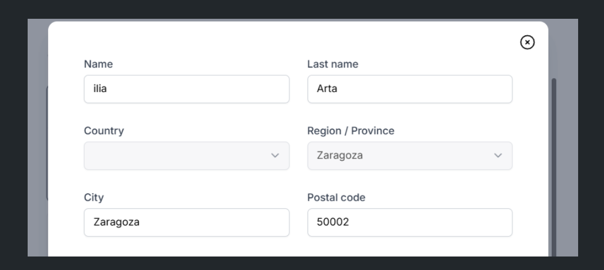Screen dimensions: 604x270
Task: Click the Region / Province chevron arrow
Action: pyautogui.click(x=498, y=156)
